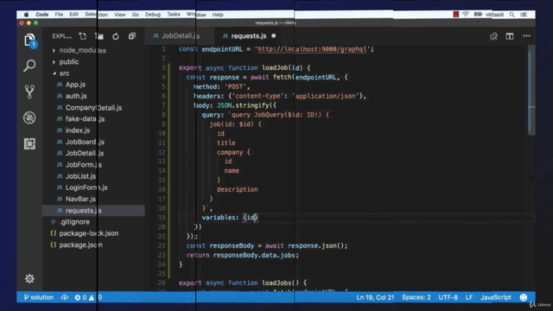Create a new folder in Explorer
553x311 pixels.
tap(99, 36)
